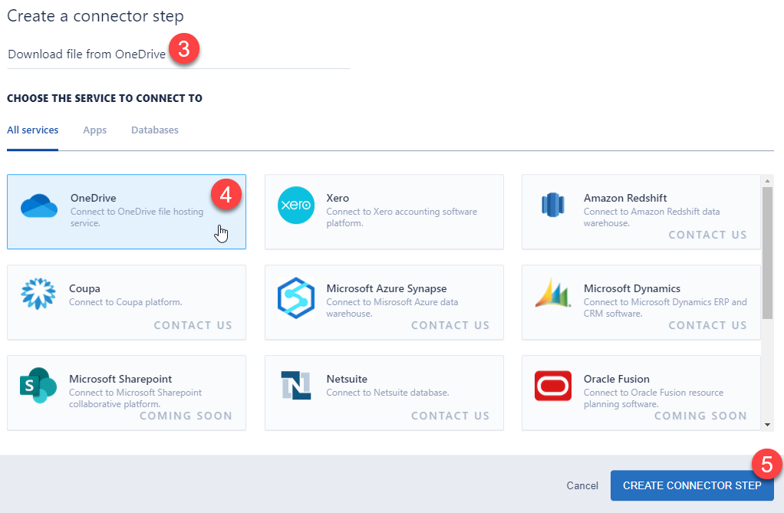Click the services list scroll down arrow
Screen dimensions: 784x513
pyautogui.click(x=767, y=424)
